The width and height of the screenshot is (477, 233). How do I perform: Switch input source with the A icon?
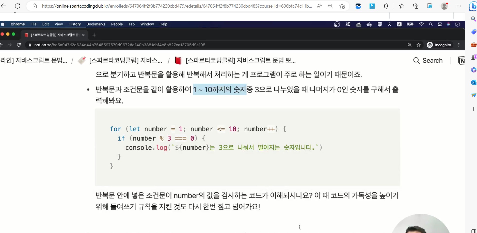(399, 24)
